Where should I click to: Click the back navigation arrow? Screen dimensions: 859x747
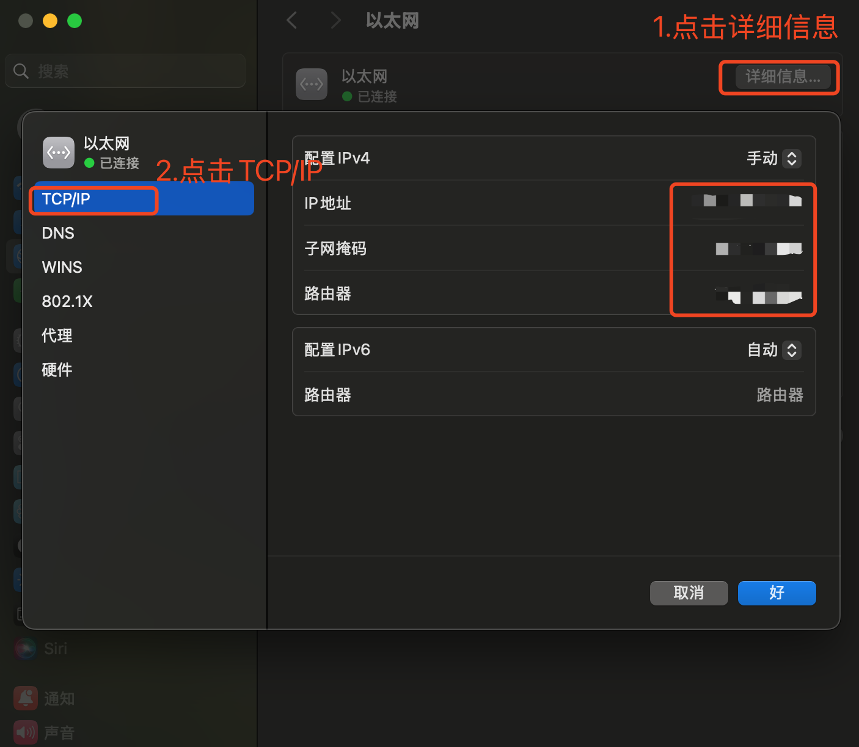[x=291, y=20]
